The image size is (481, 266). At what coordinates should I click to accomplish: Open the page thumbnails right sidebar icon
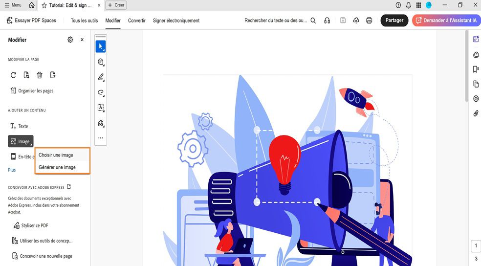[476, 84]
